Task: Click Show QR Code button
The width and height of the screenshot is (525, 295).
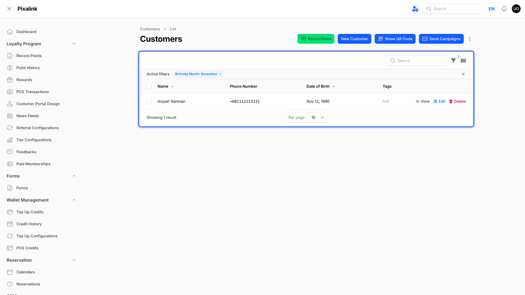Action: pos(395,39)
